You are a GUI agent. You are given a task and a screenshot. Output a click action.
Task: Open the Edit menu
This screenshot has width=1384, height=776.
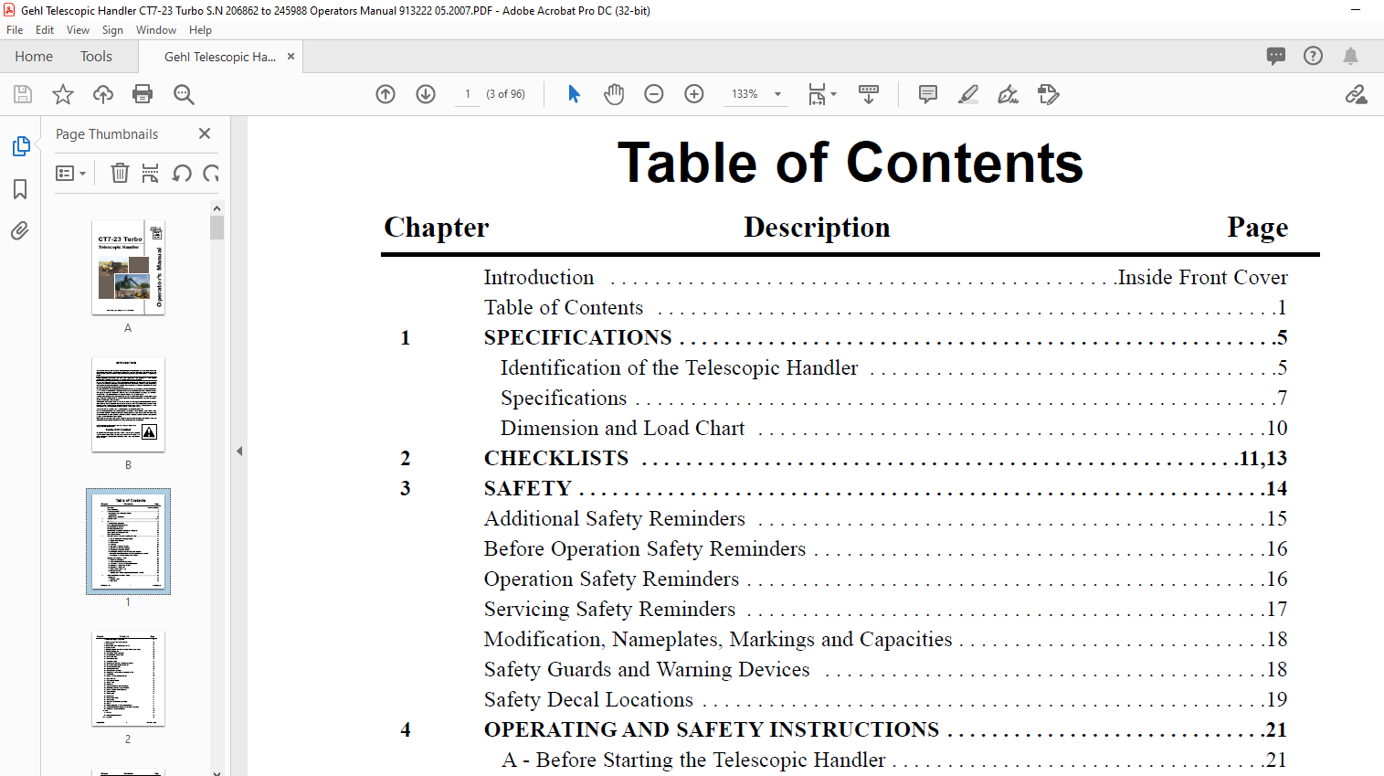(45, 30)
